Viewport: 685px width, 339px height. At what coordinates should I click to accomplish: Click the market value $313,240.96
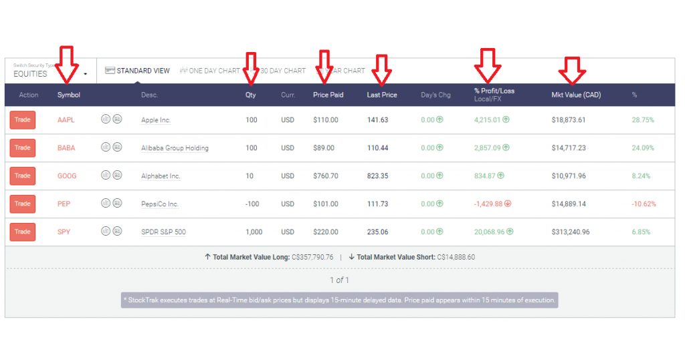(571, 232)
